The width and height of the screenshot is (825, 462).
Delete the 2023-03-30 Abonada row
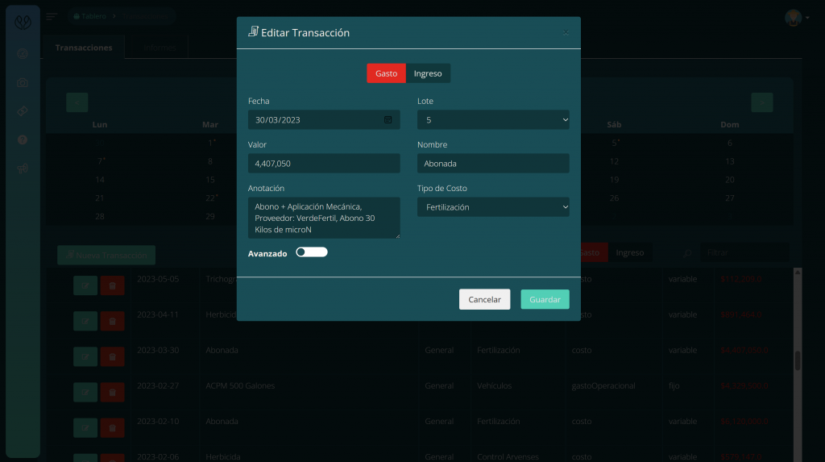point(112,356)
